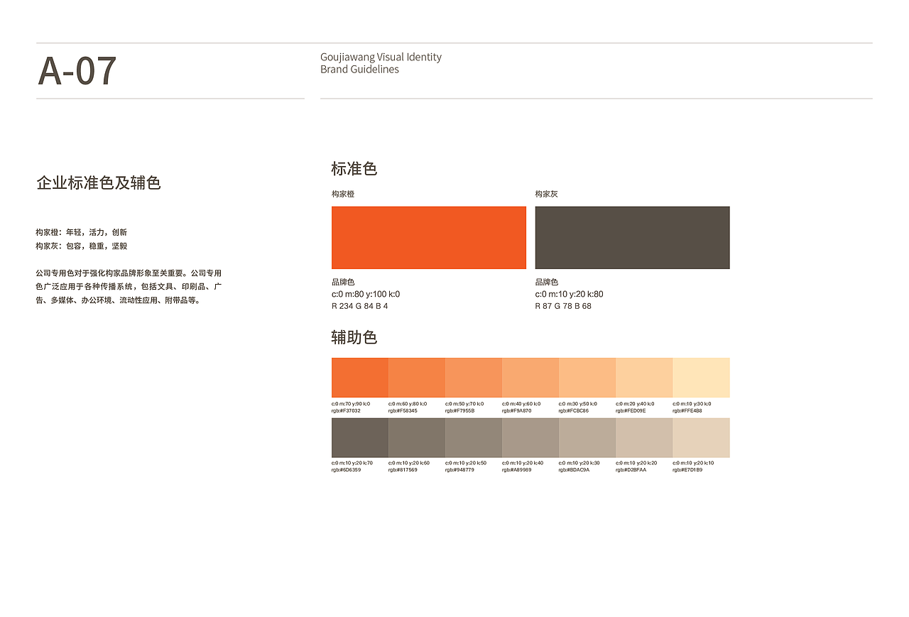Click the value 'c:0 m:10 y:20 k:80'
Viewport: 909px width, 617px height.
tap(570, 294)
